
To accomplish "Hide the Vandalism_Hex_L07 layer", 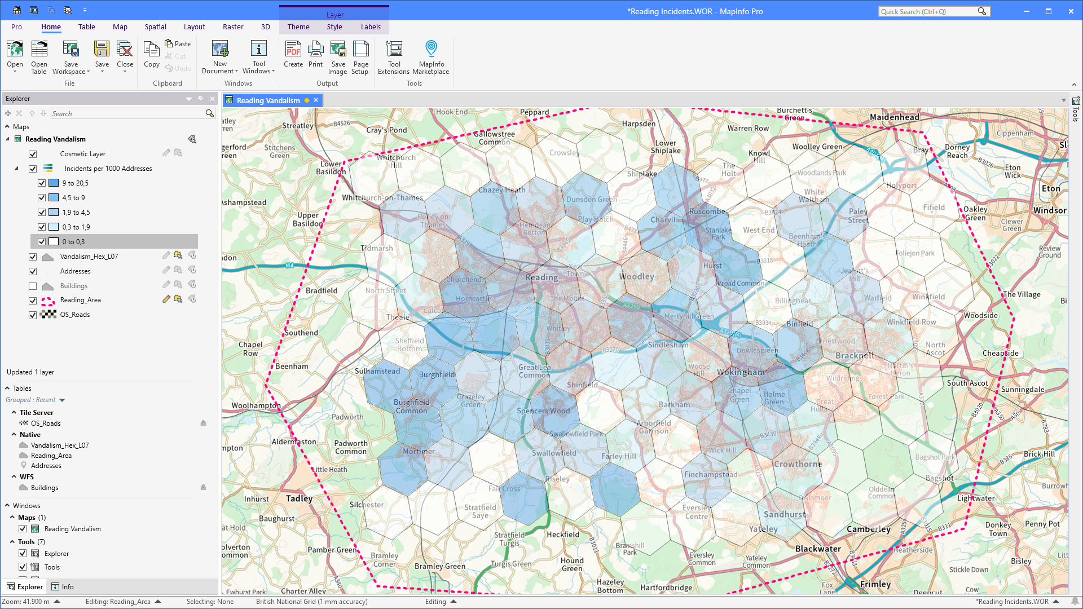I will pos(33,256).
